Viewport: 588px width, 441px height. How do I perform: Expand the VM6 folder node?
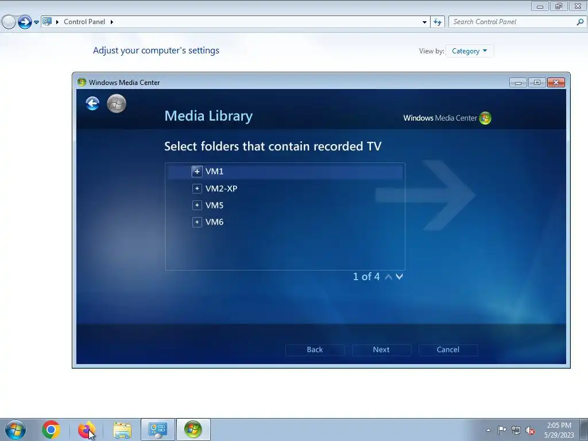pyautogui.click(x=197, y=222)
